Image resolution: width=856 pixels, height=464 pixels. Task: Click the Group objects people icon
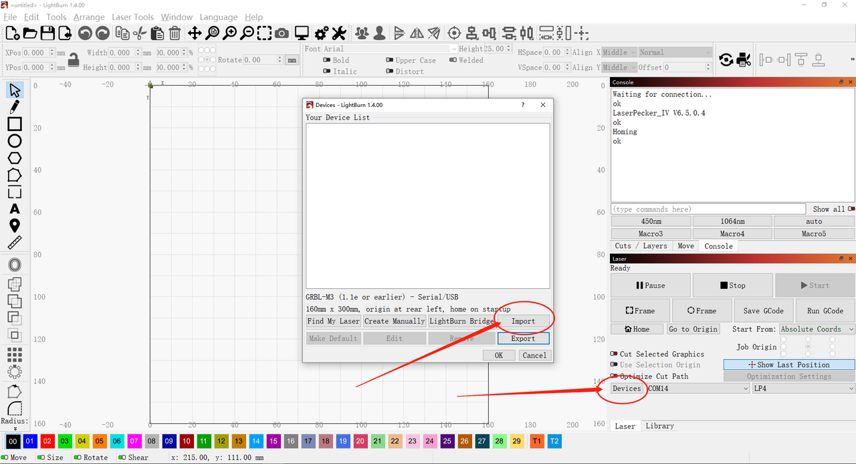362,33
